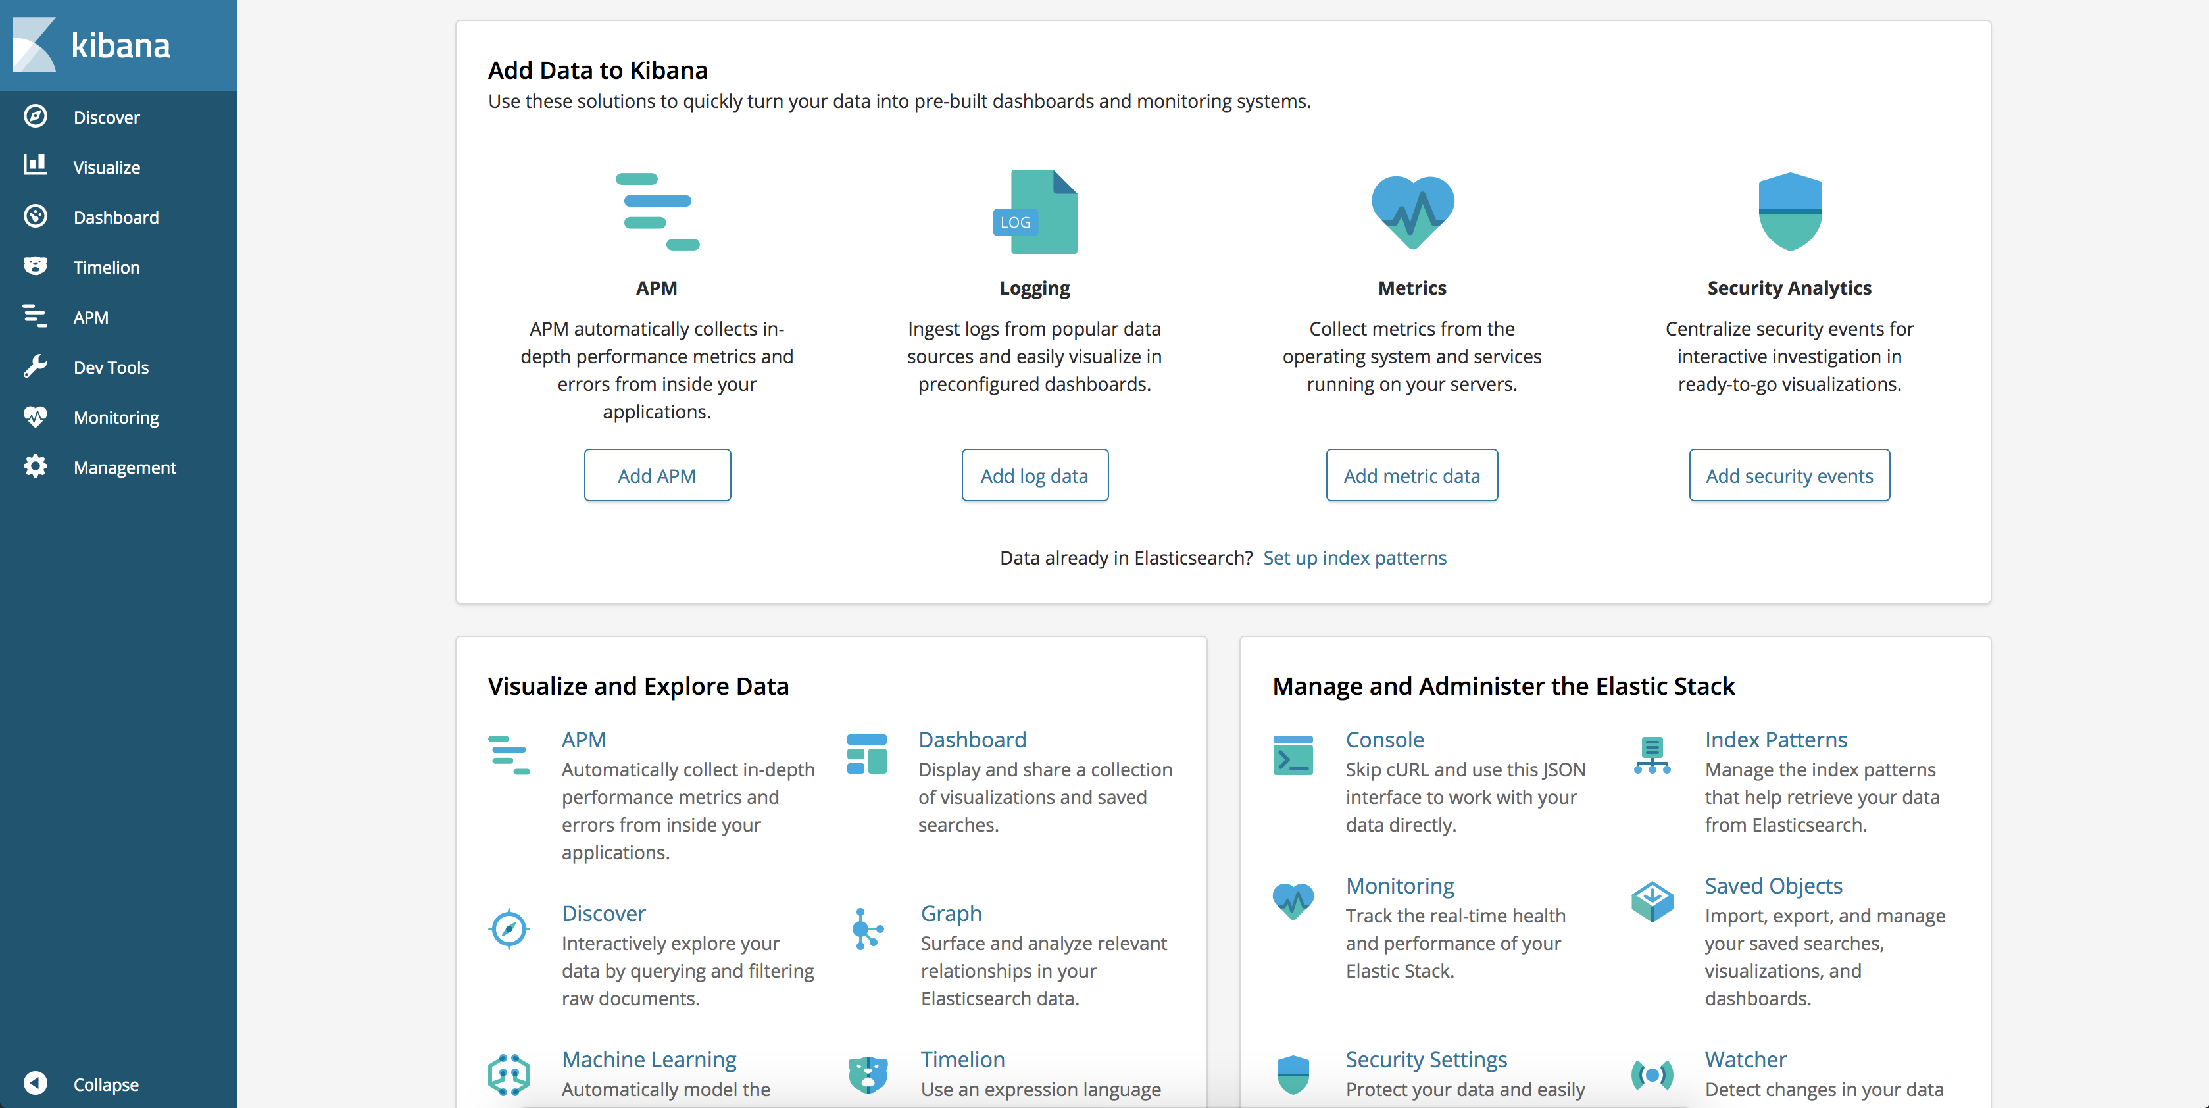Image resolution: width=2209 pixels, height=1108 pixels.
Task: Click the Machine Learning icon
Action: tap(509, 1074)
